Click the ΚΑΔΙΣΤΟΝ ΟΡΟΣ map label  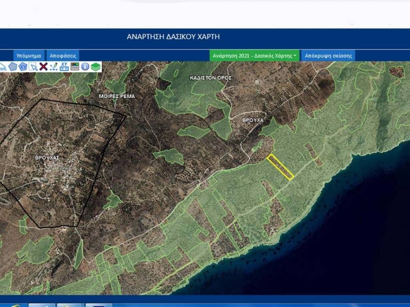[x=211, y=78]
